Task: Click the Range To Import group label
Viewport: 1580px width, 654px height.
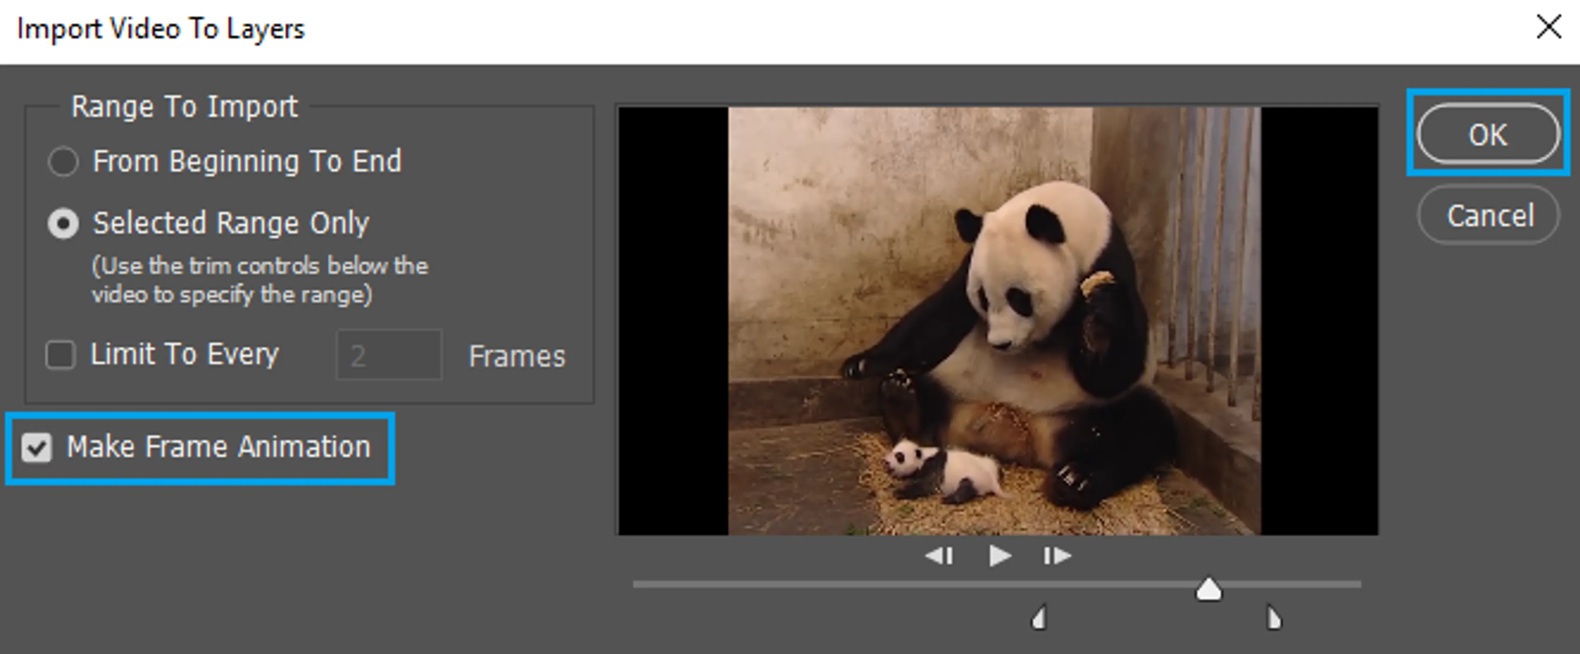Action: tap(184, 107)
